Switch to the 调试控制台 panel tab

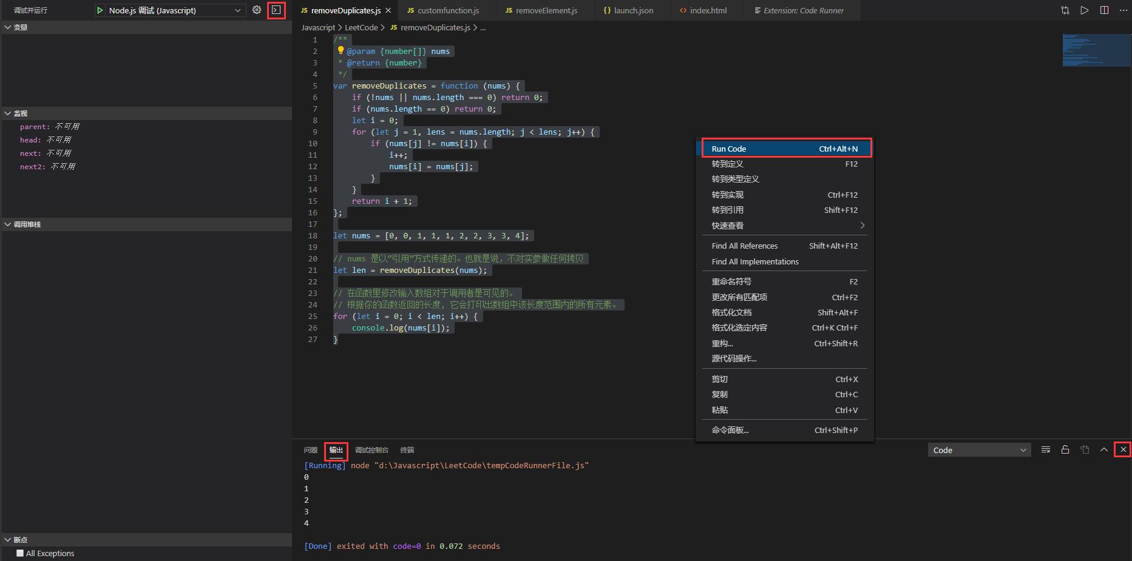[371, 450]
